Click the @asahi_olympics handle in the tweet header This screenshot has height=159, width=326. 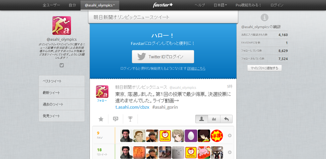[x=183, y=88]
